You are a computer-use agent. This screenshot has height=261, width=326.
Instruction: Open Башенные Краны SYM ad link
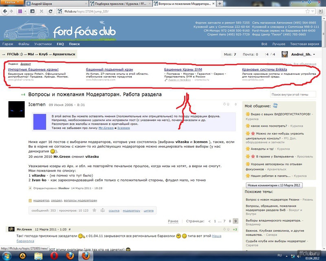[183, 69]
